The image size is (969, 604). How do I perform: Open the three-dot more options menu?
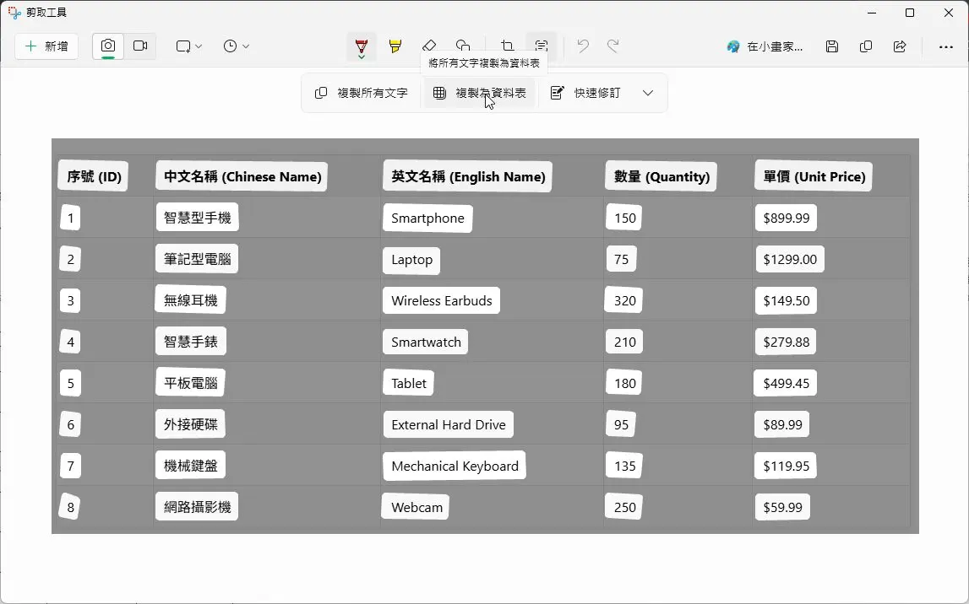(x=946, y=46)
